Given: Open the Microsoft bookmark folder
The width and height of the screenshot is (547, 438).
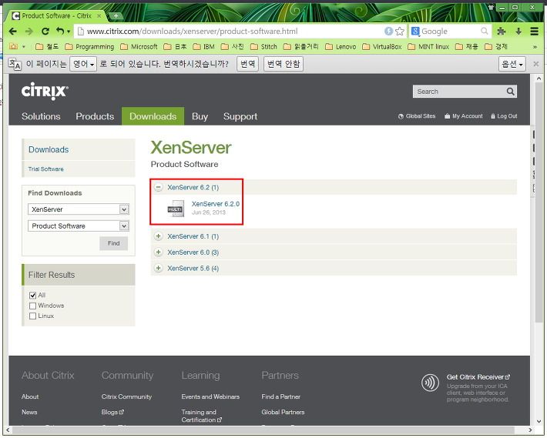Looking at the screenshot, I should coord(139,47).
